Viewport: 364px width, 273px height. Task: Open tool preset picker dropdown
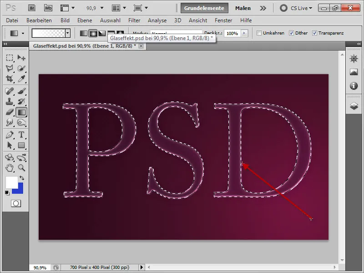(x=23, y=33)
